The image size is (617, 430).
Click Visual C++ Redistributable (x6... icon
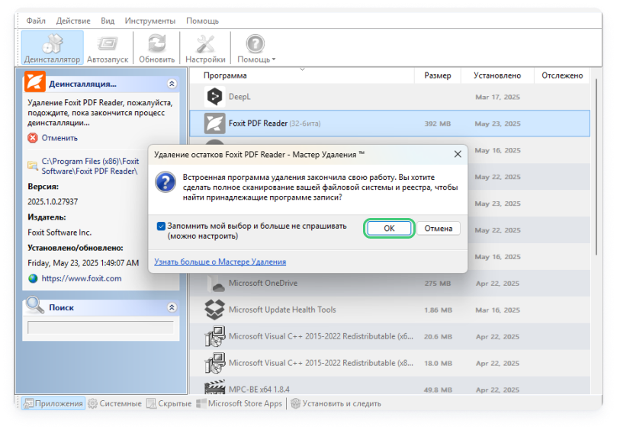click(214, 336)
